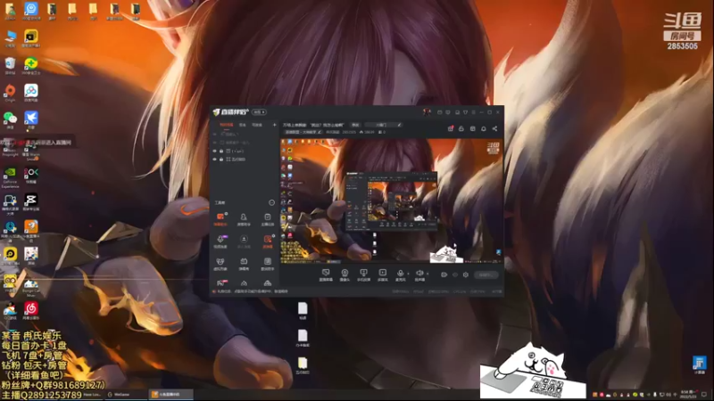Open the settings gear beside start-live button

coord(465,274)
